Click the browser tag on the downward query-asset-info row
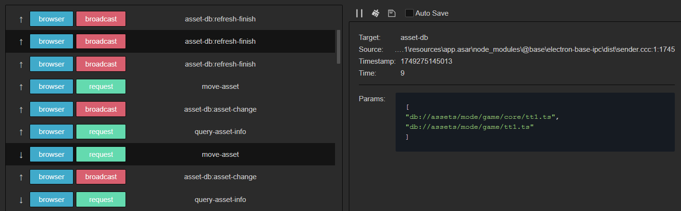Screen dimensions: 681x211 tap(52, 200)
